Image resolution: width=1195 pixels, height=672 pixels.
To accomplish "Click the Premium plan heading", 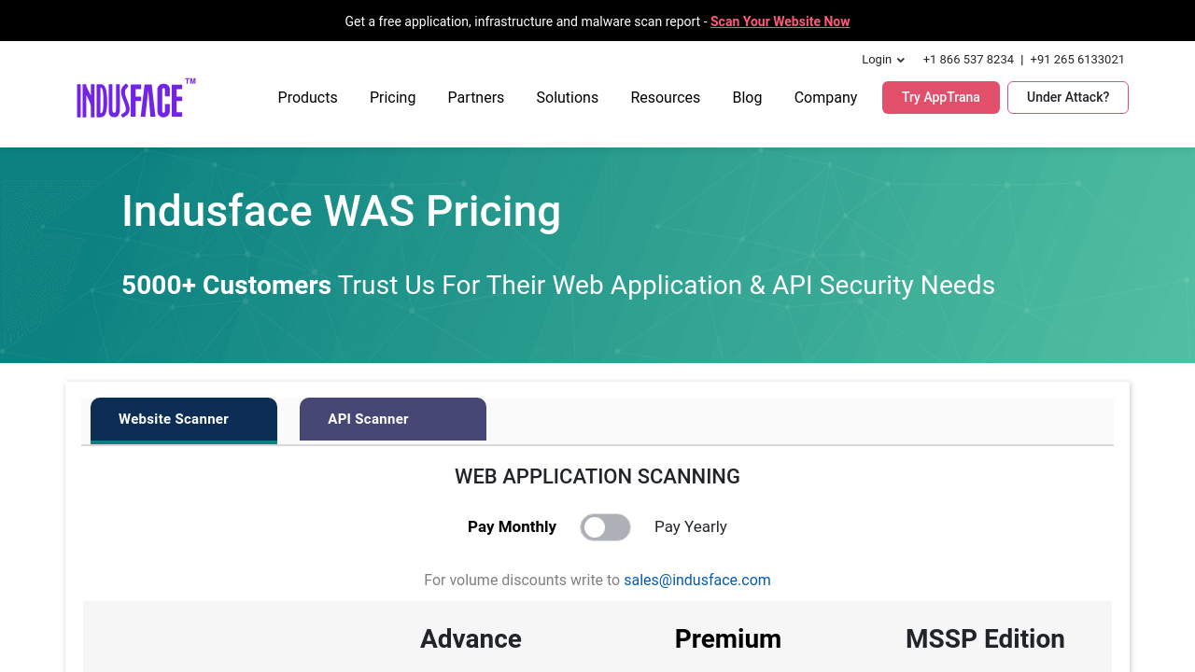I will (728, 639).
